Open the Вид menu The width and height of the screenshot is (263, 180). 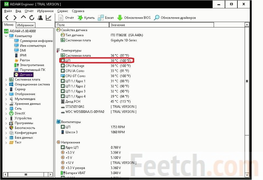coord(18,11)
